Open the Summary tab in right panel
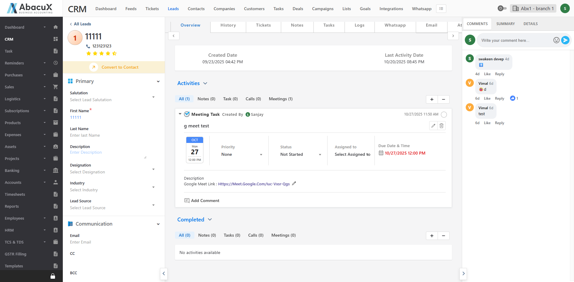Screen dimensions: 574x282 coord(505,24)
